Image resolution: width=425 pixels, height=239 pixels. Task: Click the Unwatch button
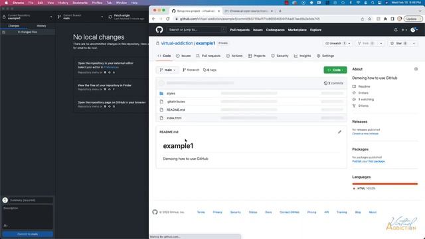335,43
